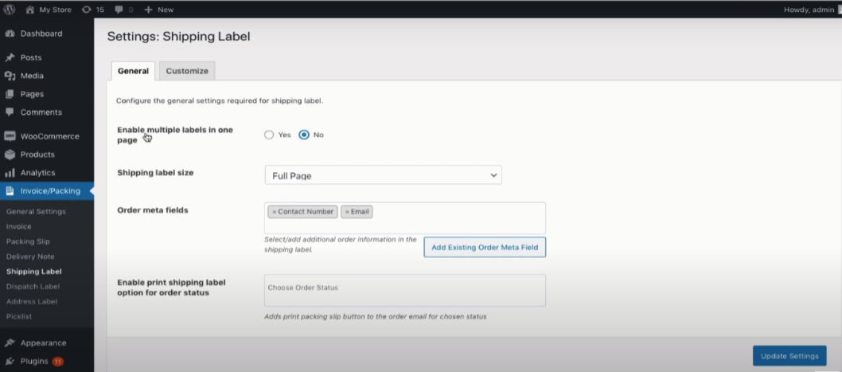Screen dimensions: 842x372
Task: Click the WordPress logo icon
Action: pyautogui.click(x=10, y=10)
